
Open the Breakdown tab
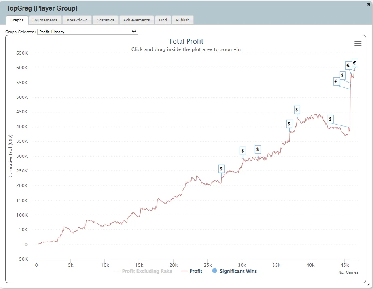[77, 20]
